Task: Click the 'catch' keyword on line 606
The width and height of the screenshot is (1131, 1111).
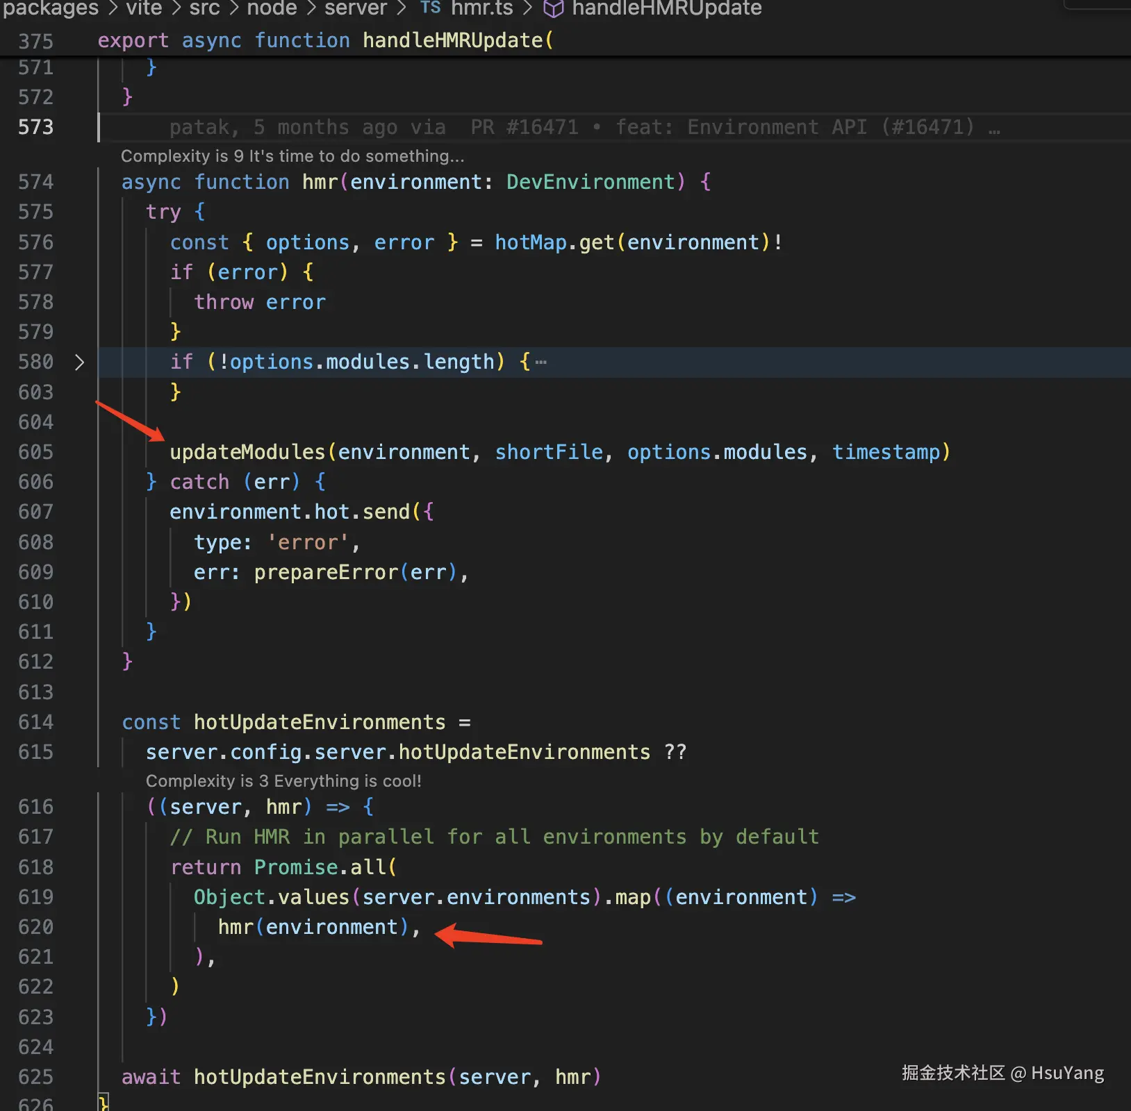Action: pos(199,482)
